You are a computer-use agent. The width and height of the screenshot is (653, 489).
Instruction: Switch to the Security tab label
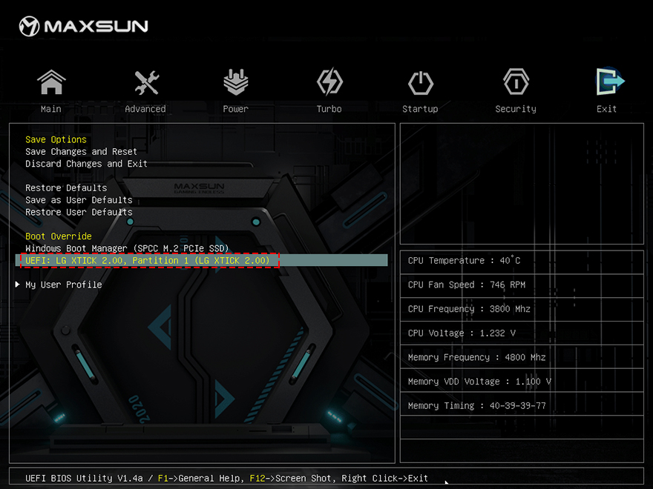pos(516,109)
